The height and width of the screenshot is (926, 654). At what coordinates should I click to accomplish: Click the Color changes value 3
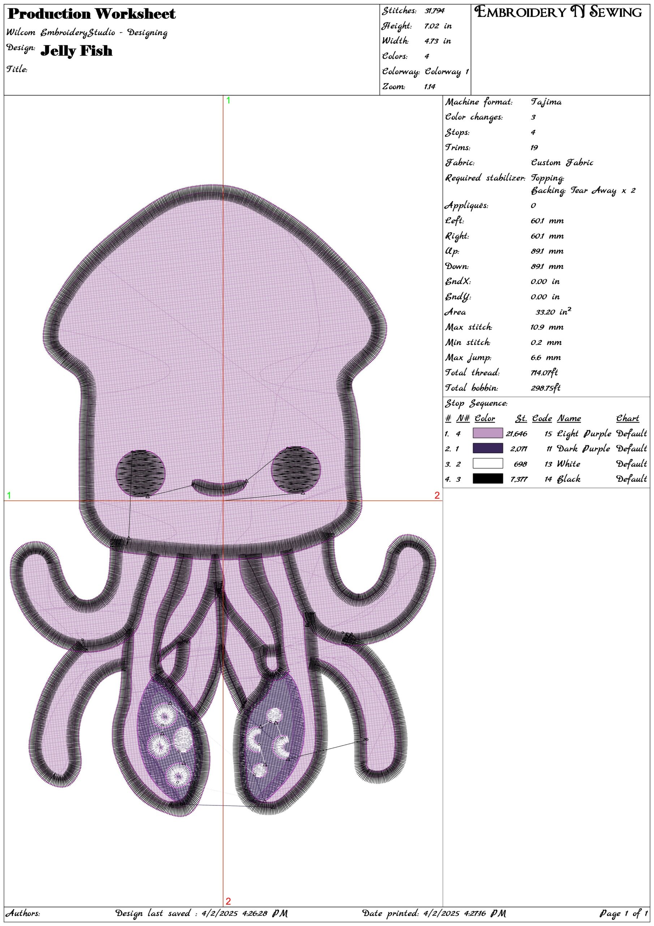tap(533, 117)
